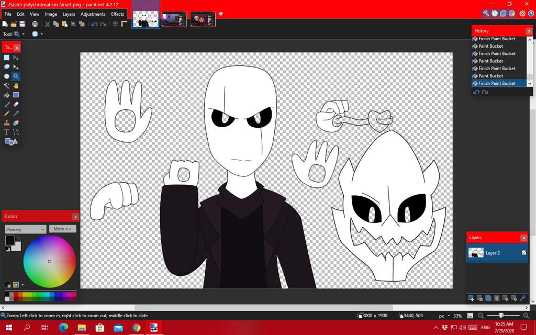Screen dimensions: 536x335
Task: Open the image list dropdown arrow
Action: coord(221,14)
